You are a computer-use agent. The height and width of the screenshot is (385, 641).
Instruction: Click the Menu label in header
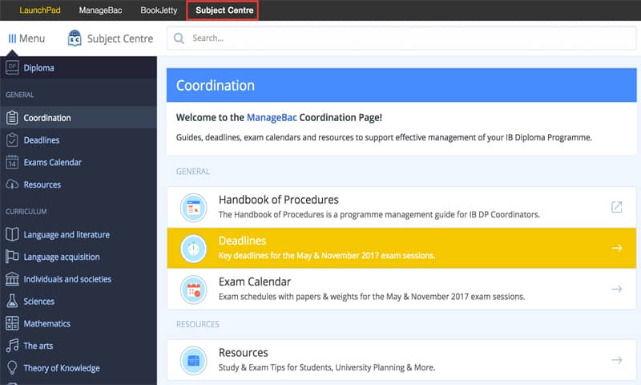[x=32, y=38]
